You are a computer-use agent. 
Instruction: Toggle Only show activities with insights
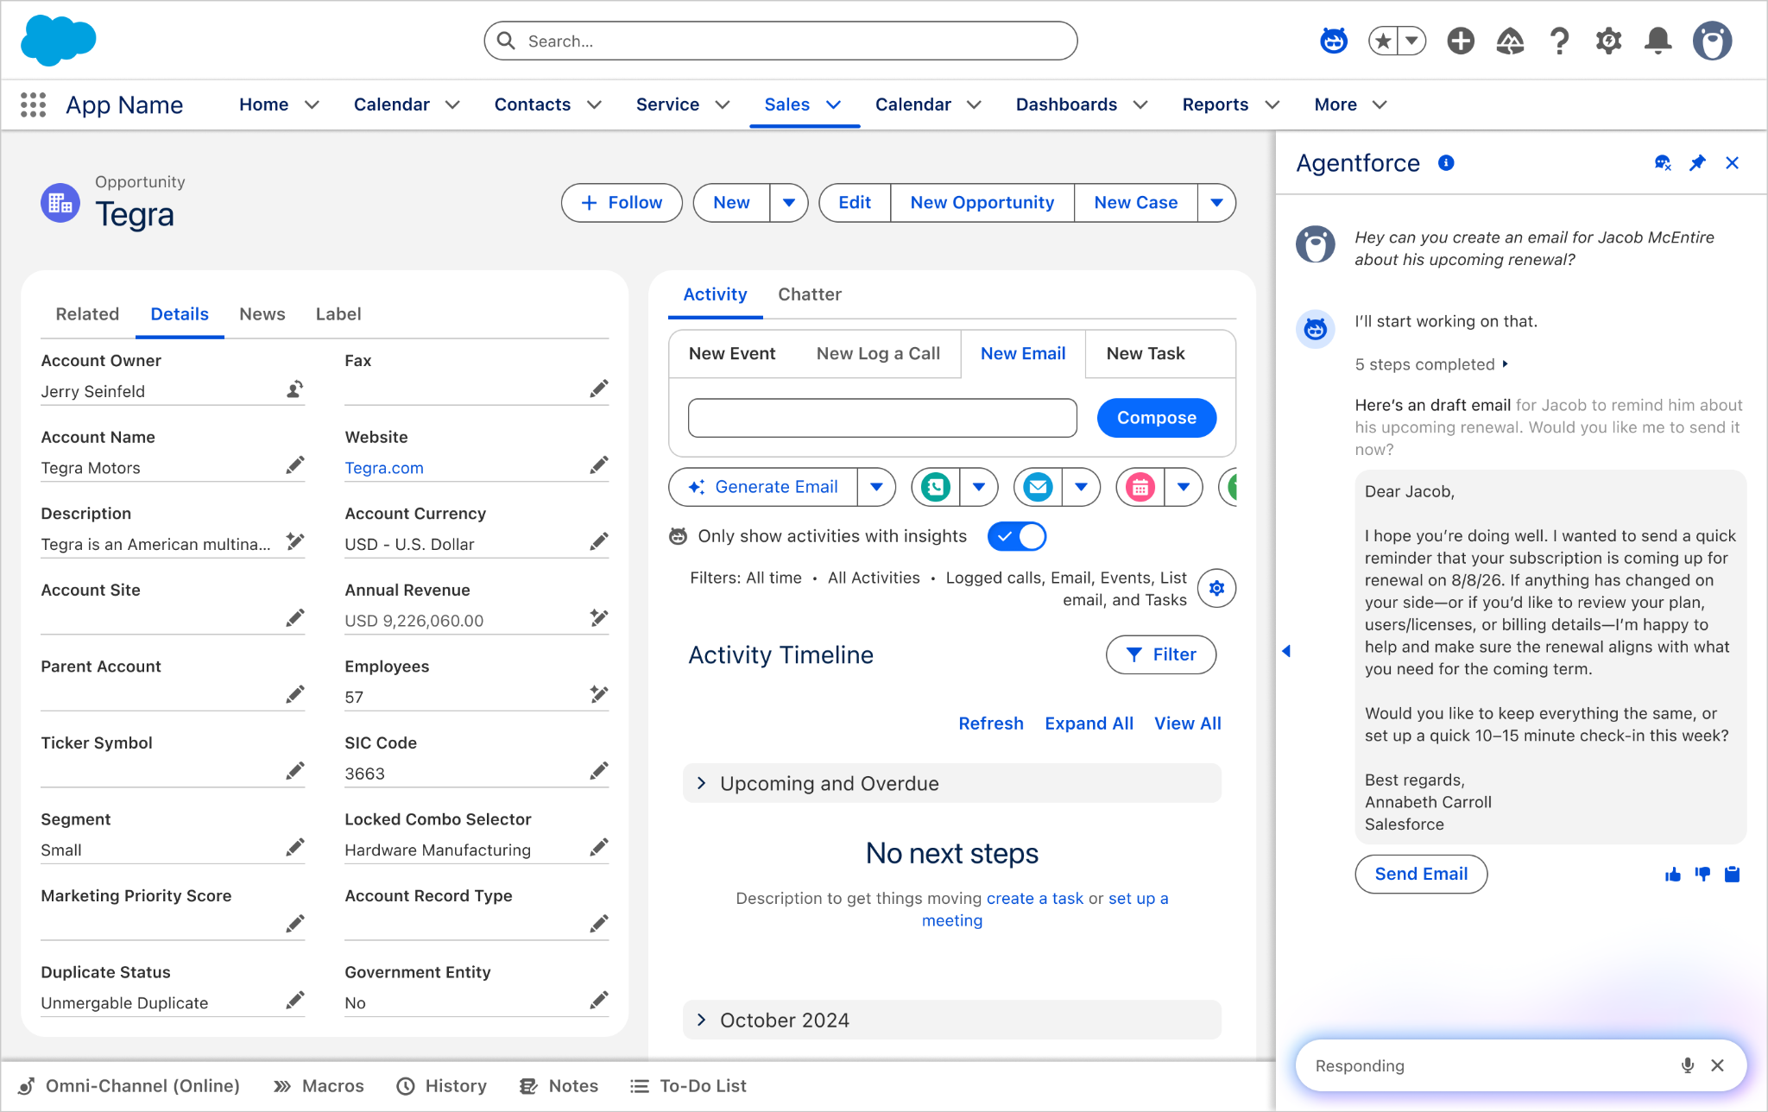(x=1017, y=536)
